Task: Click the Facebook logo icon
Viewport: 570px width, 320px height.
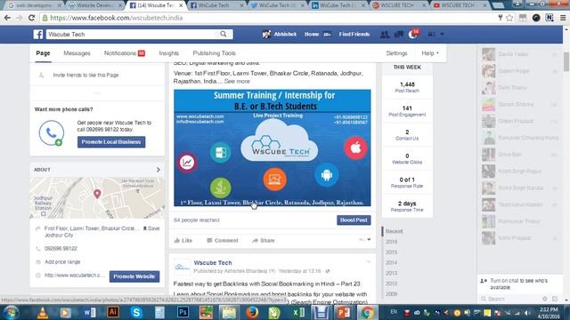Action: [38, 34]
